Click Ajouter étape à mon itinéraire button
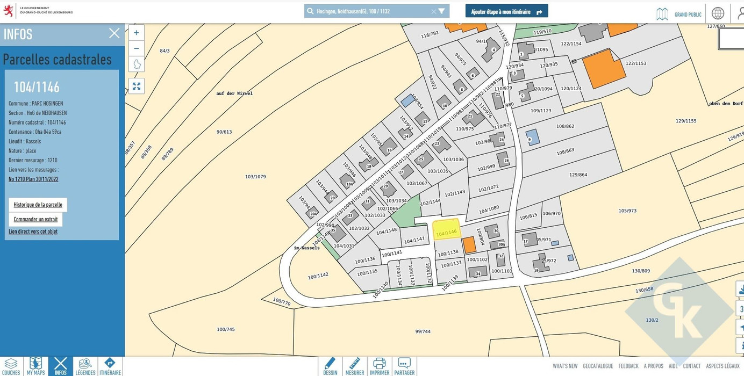Image resolution: width=744 pixels, height=376 pixels. coord(506,11)
